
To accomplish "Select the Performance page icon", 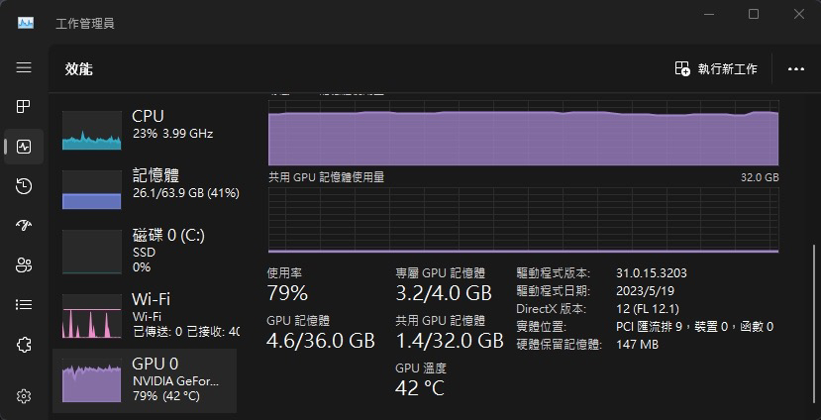I will click(24, 147).
